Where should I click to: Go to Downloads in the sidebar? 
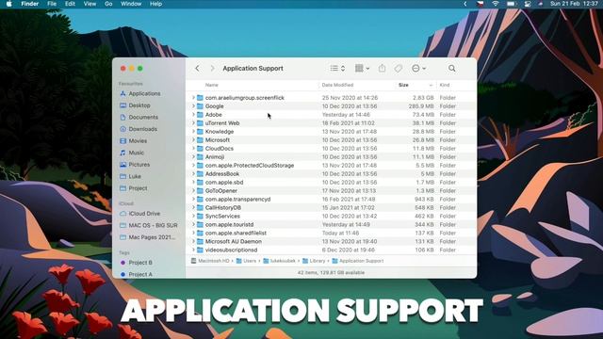pos(139,129)
